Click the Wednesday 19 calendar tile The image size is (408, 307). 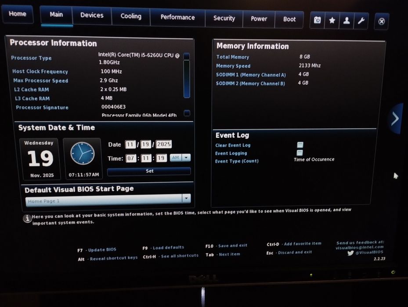40,159
